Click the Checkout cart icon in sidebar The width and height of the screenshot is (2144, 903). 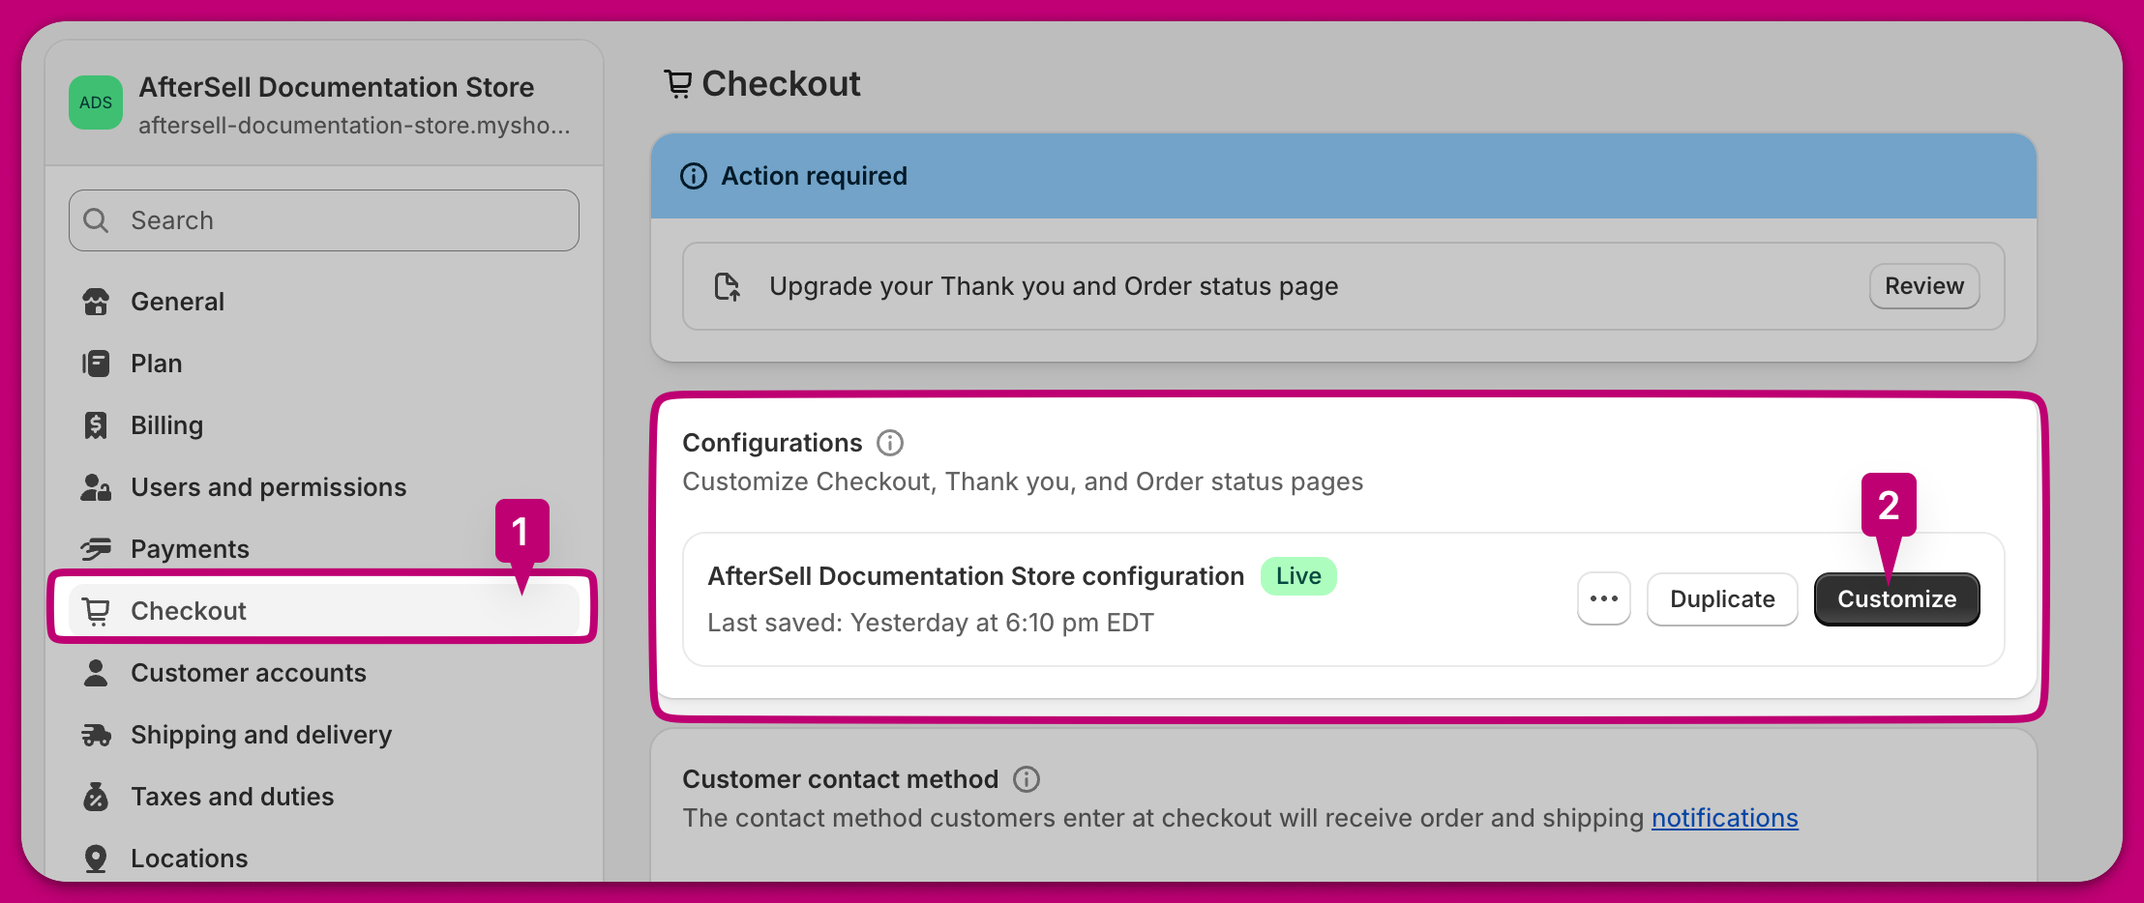[96, 611]
